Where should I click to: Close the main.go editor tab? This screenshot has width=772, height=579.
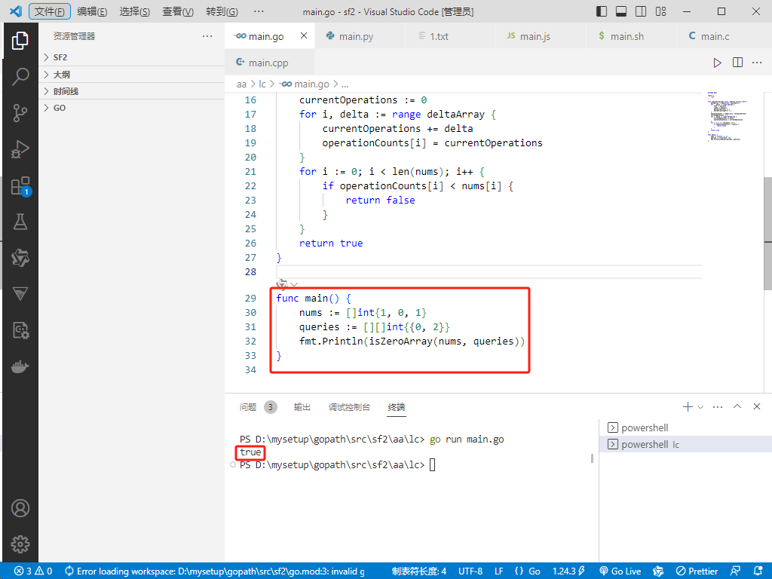pos(304,36)
